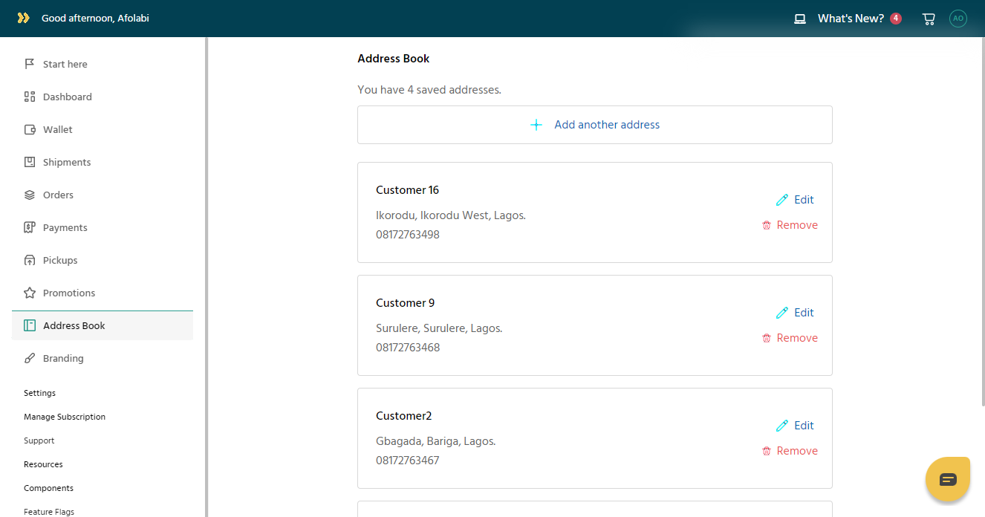985x517 pixels.
Task: Remove the Customer2 address
Action: [x=790, y=451]
